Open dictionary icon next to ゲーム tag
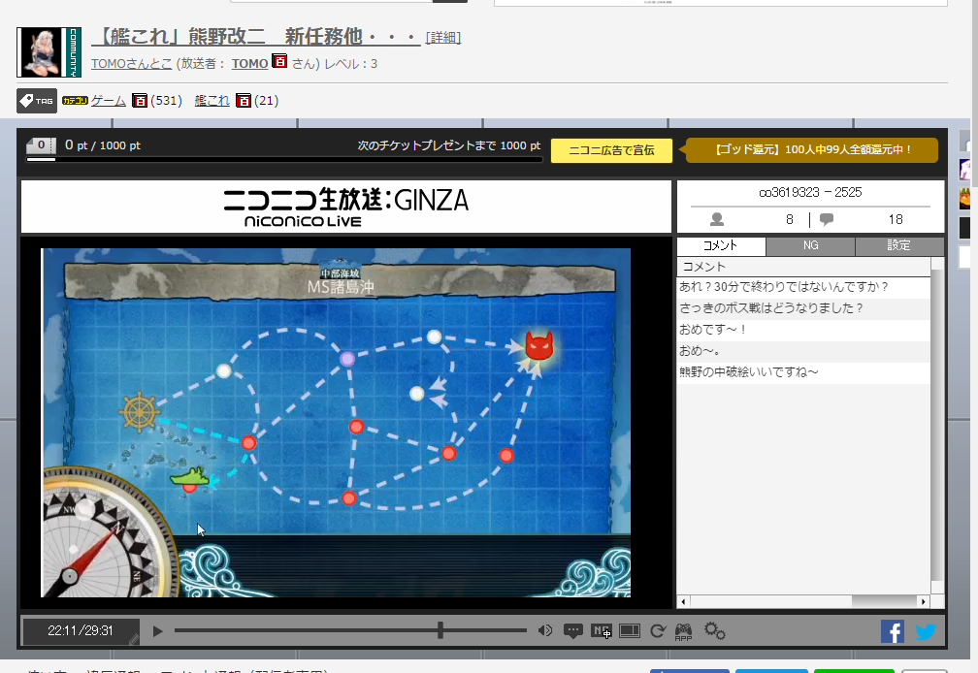 point(140,100)
